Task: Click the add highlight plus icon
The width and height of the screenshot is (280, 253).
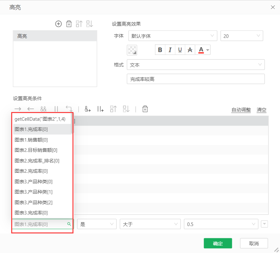Action: [58, 24]
